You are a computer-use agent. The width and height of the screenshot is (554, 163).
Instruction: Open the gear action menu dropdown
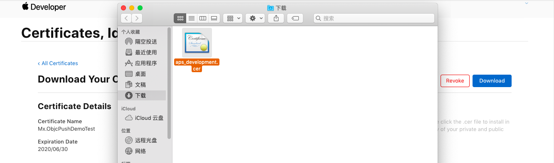255,18
